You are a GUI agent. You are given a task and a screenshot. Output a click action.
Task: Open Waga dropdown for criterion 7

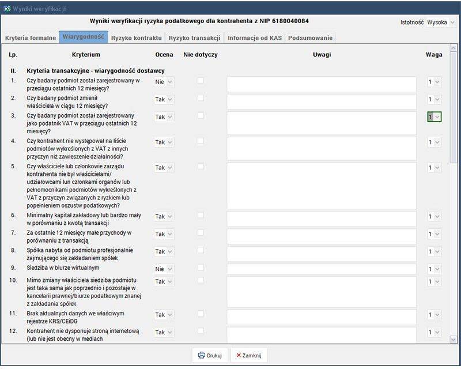click(x=434, y=234)
